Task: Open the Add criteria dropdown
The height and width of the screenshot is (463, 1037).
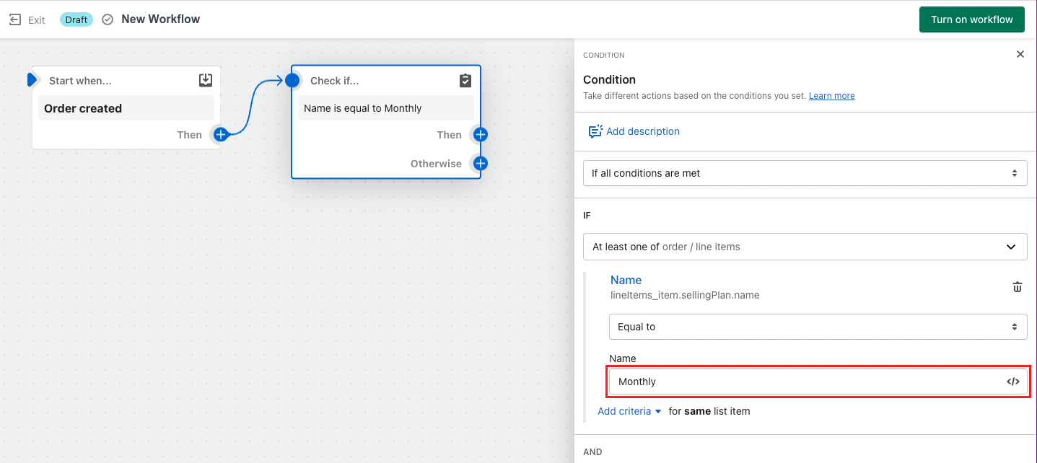Action: [x=629, y=411]
